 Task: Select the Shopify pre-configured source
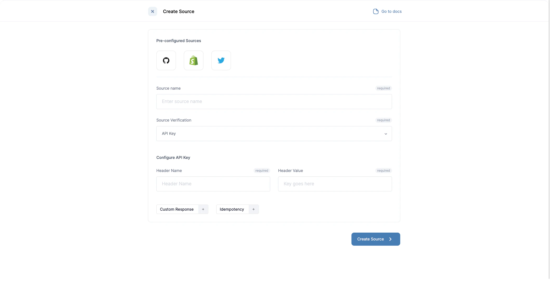tap(194, 60)
